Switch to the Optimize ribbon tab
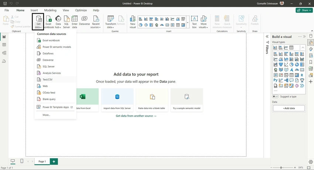 [81, 10]
